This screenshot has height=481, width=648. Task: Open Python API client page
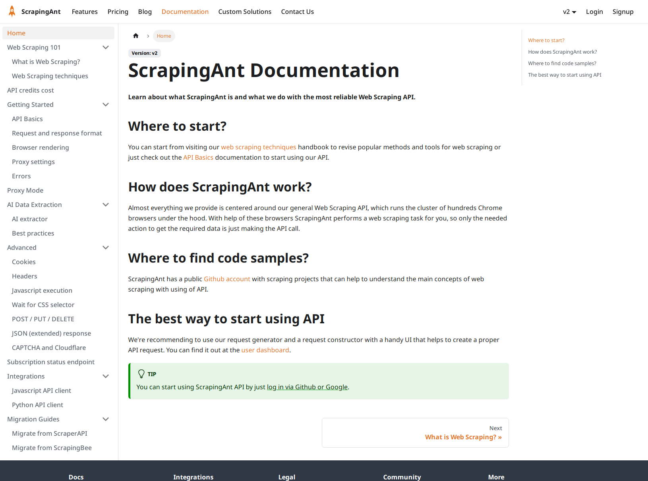38,405
